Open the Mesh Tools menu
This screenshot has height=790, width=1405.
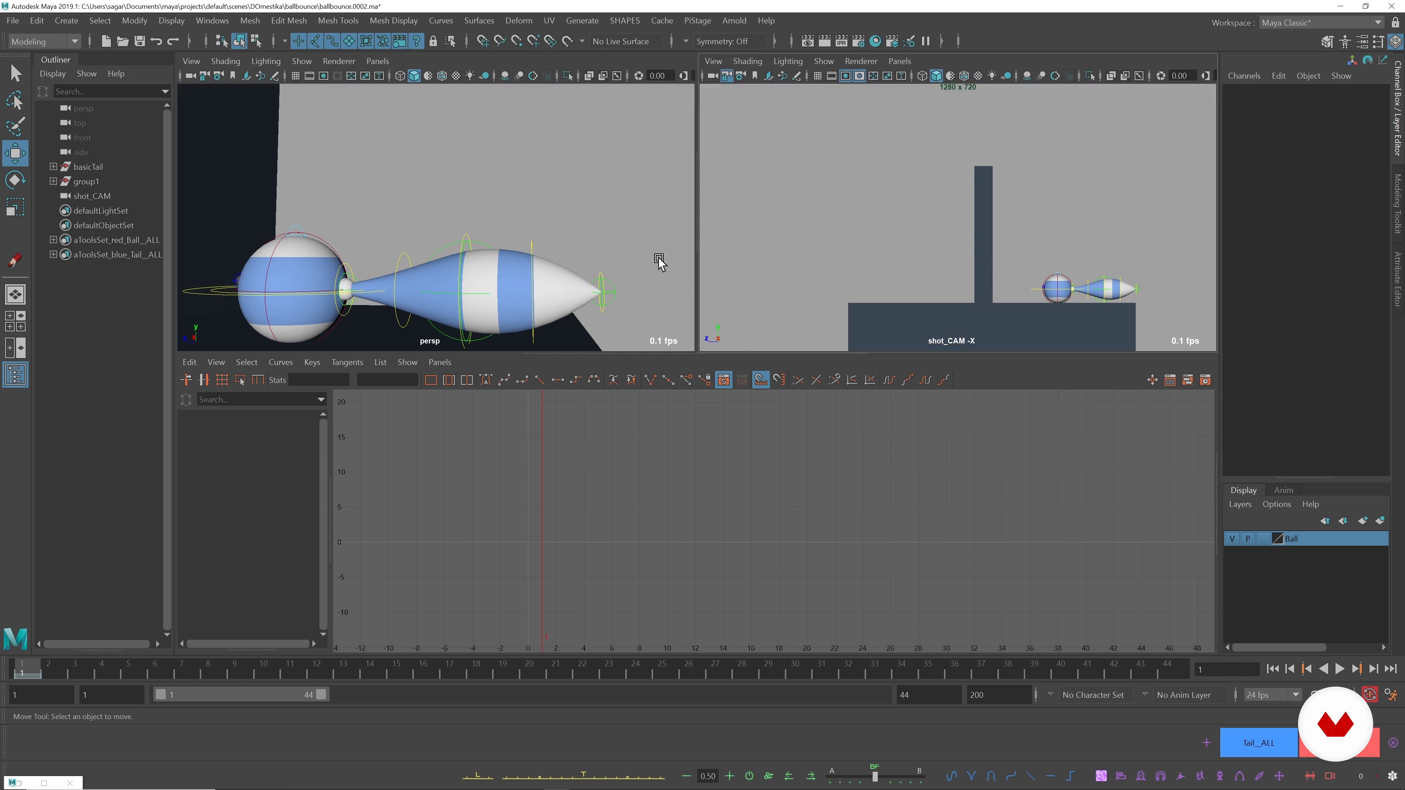click(338, 21)
